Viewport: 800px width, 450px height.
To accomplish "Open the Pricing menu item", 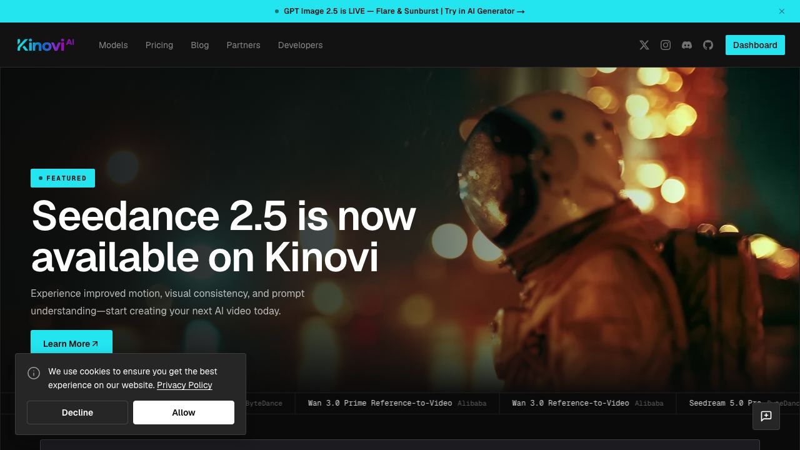I will pyautogui.click(x=159, y=45).
